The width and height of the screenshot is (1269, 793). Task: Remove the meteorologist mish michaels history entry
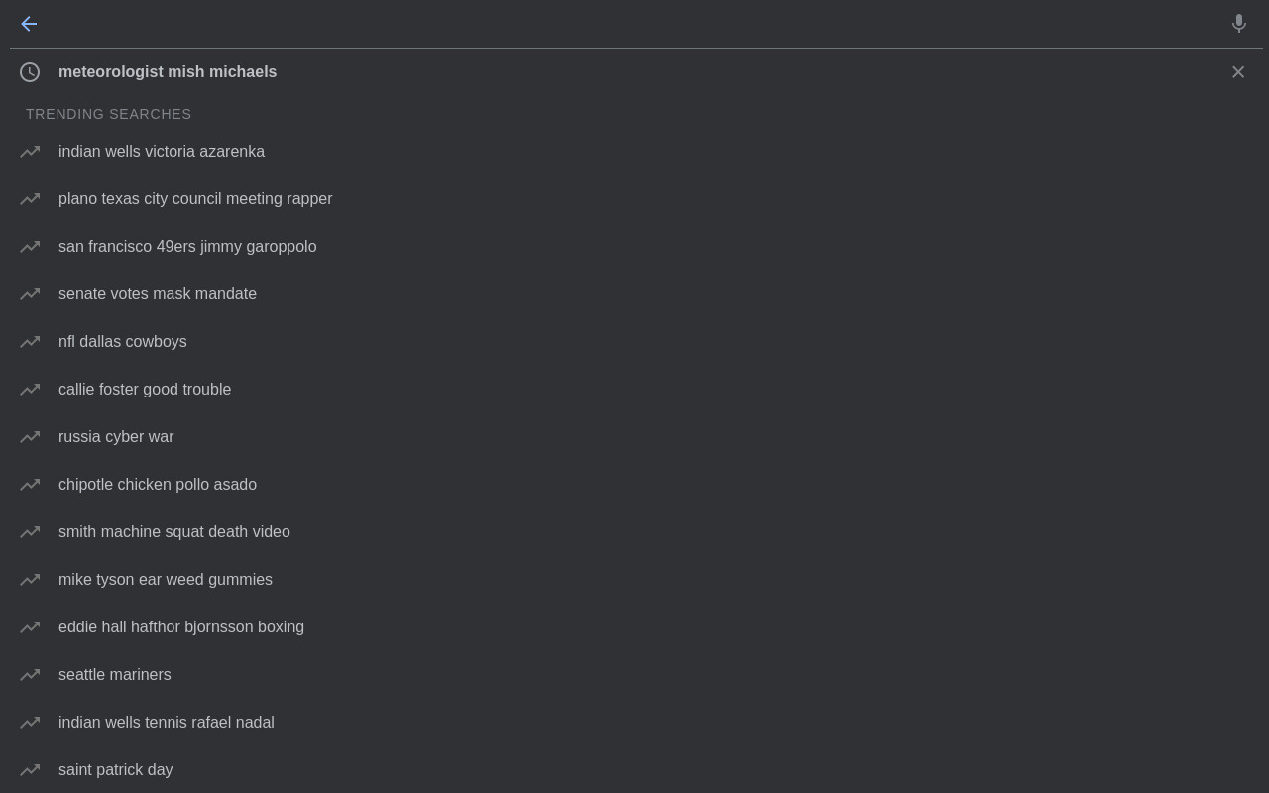point(1238,72)
